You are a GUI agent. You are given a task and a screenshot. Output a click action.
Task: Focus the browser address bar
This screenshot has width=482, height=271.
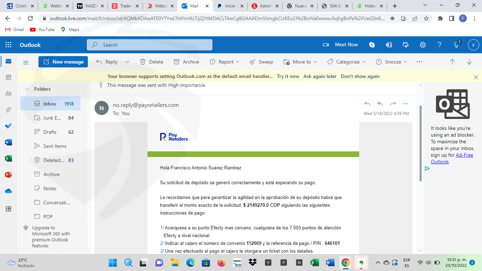tap(217, 18)
